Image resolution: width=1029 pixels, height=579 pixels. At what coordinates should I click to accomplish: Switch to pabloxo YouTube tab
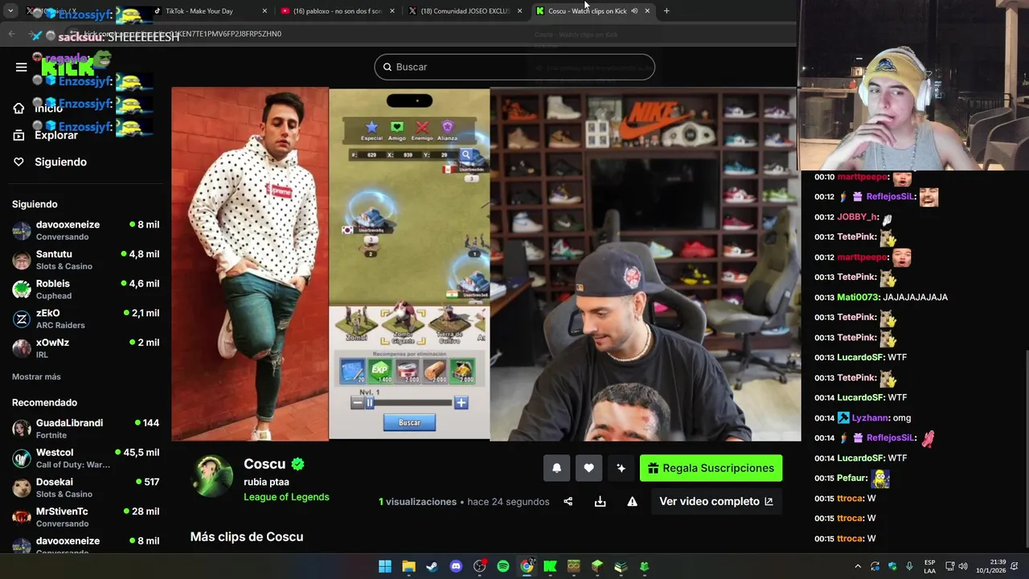[x=339, y=10]
